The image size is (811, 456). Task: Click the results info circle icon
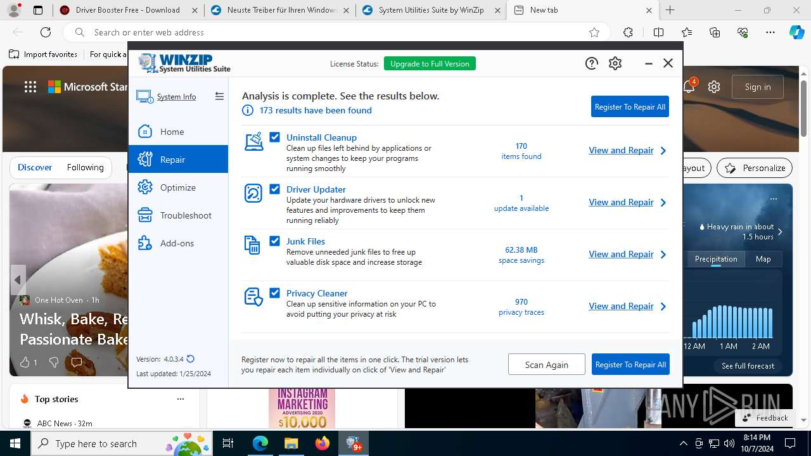point(248,110)
